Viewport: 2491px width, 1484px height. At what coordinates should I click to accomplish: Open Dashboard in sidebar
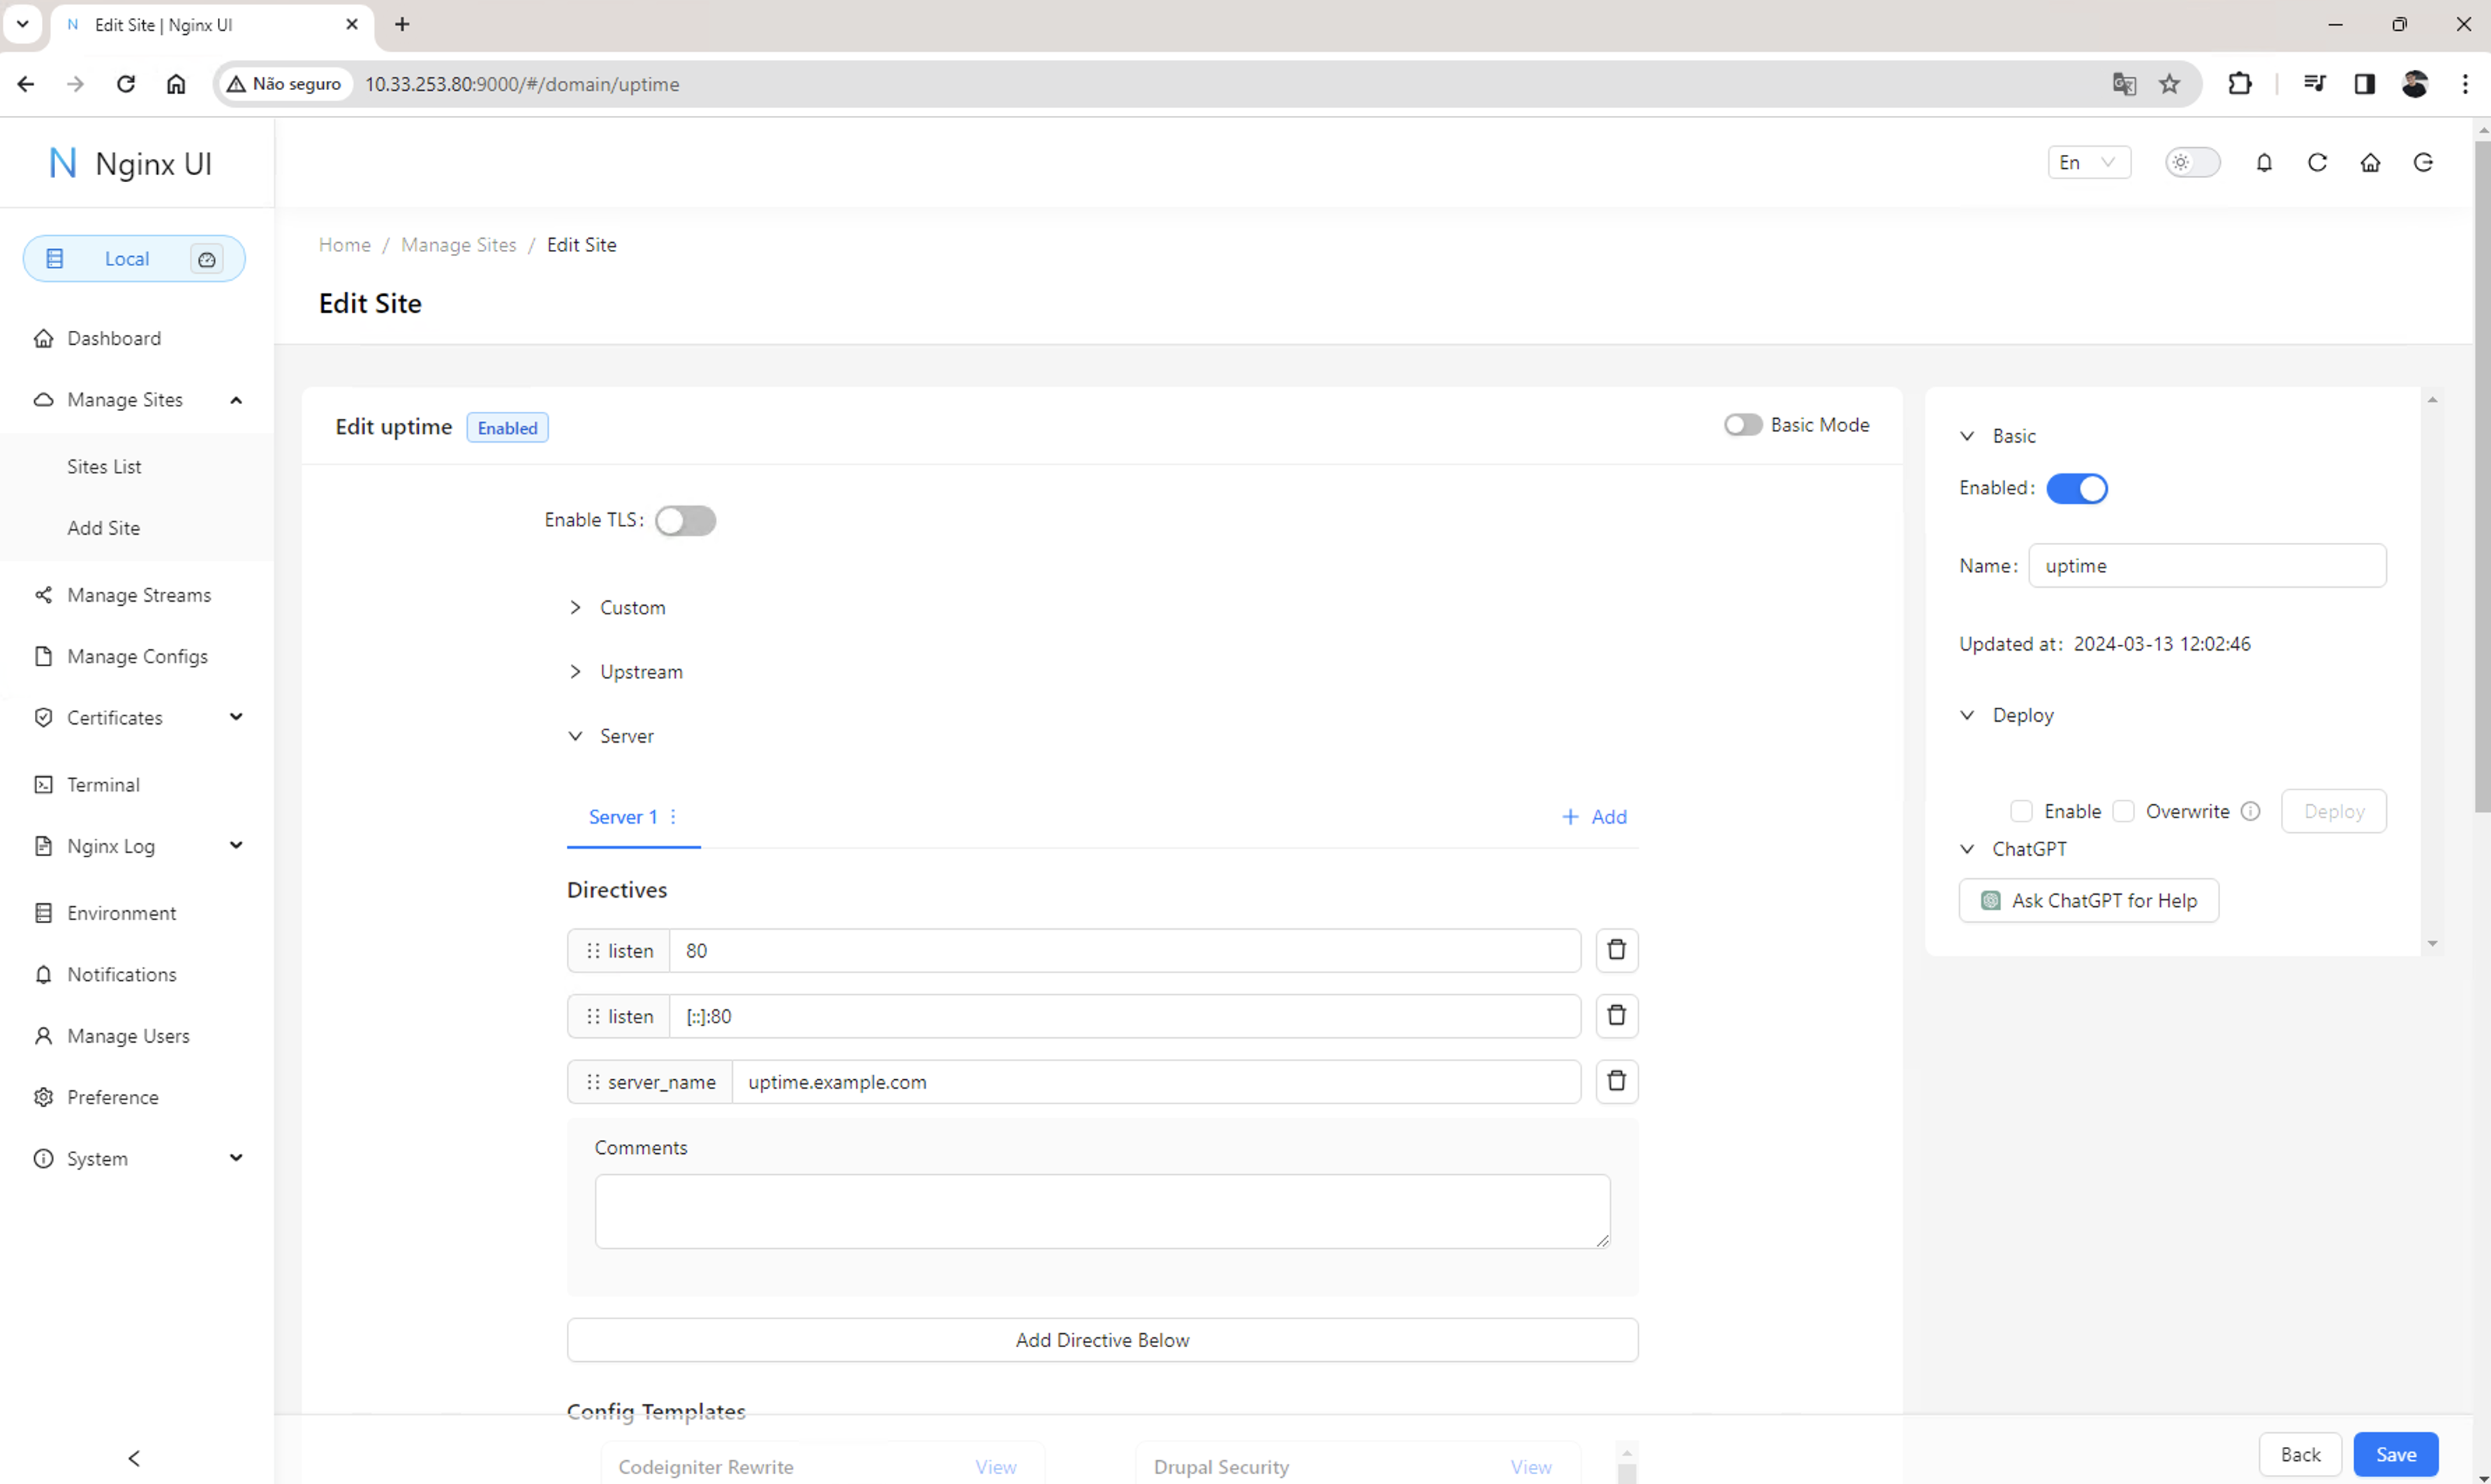137,338
